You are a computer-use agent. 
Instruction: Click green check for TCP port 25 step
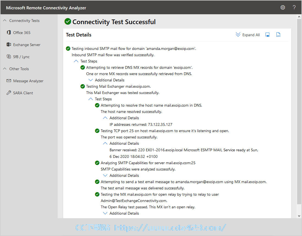97,131
